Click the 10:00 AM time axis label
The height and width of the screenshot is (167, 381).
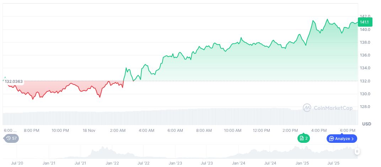tap(233, 130)
